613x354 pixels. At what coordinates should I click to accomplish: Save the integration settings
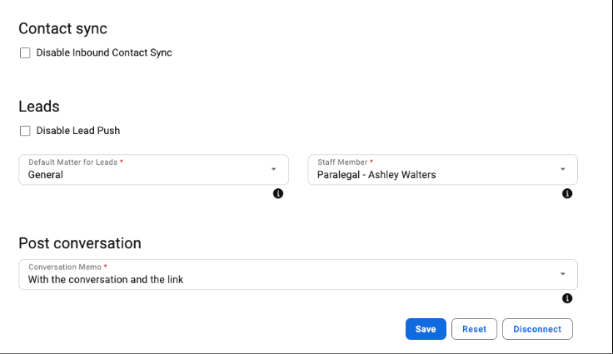coord(426,329)
